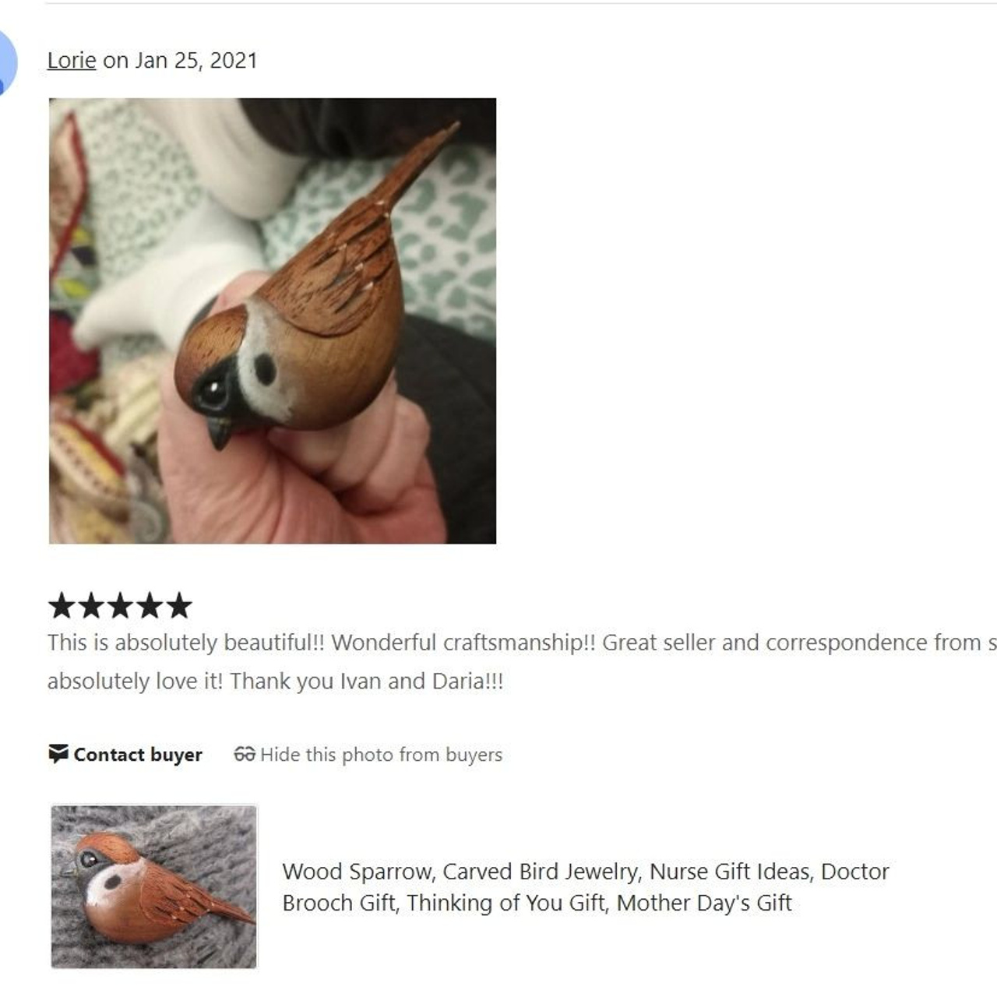The width and height of the screenshot is (997, 997).
Task: Click the message icon beside Contact buyer
Action: (58, 754)
